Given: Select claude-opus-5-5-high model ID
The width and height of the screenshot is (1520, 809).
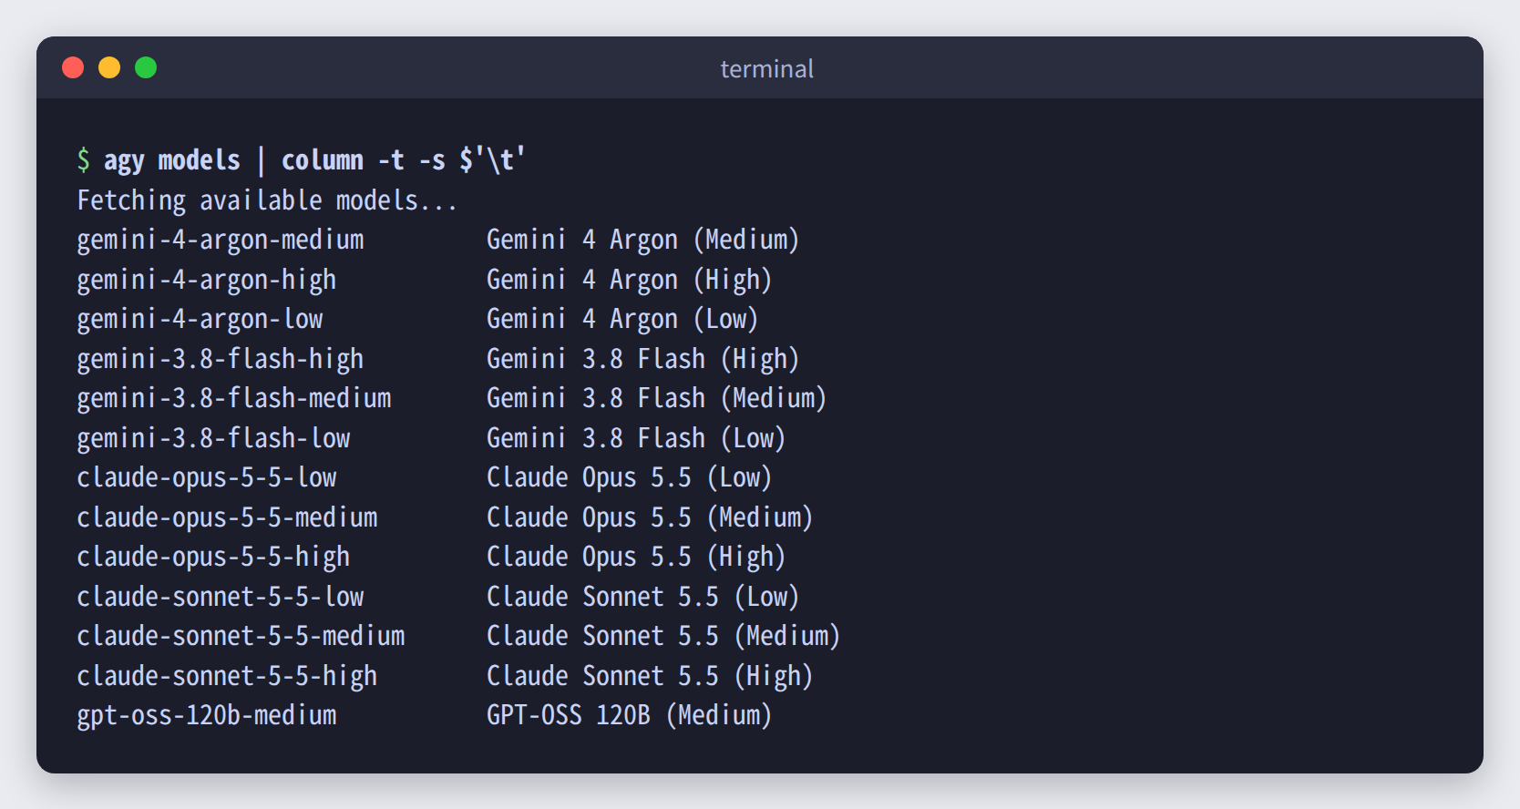Looking at the screenshot, I should tap(213, 557).
